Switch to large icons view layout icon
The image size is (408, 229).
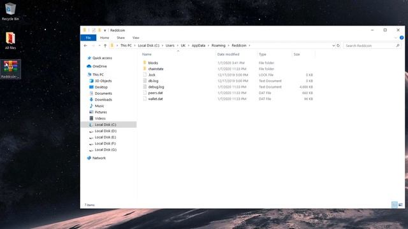400,205
